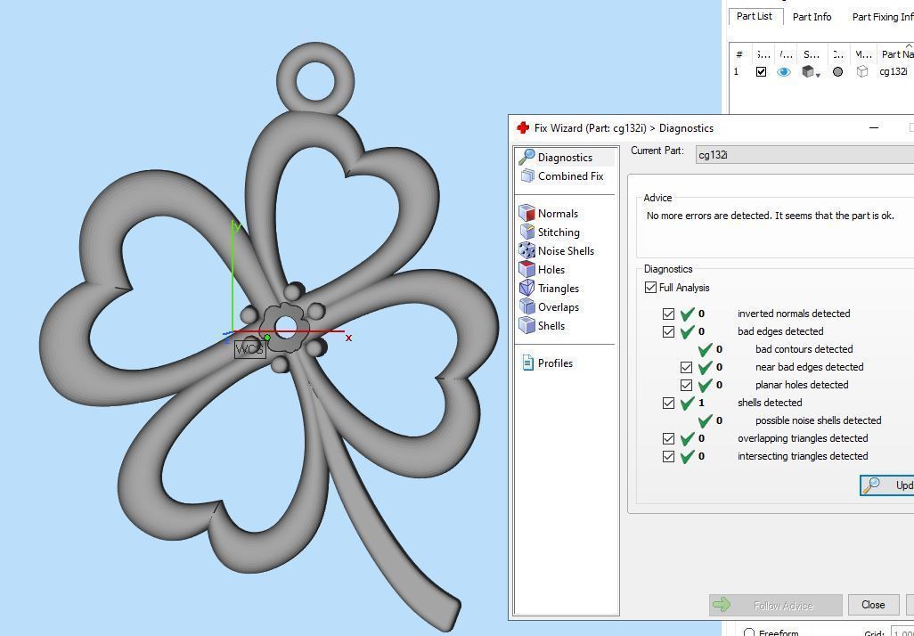Open the Overlaps fixing page
Image resolution: width=914 pixels, height=636 pixels.
tap(549, 306)
